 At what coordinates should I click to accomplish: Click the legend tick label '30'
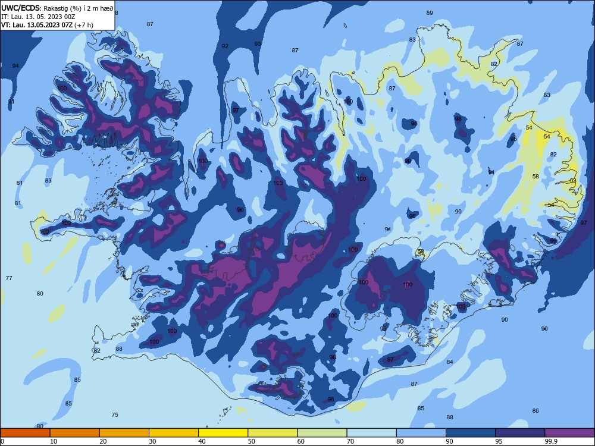[152, 441]
